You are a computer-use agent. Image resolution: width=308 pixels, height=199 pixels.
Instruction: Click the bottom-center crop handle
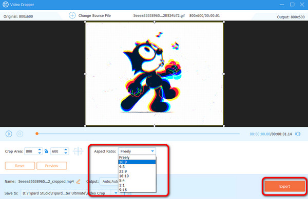tap(155, 126)
